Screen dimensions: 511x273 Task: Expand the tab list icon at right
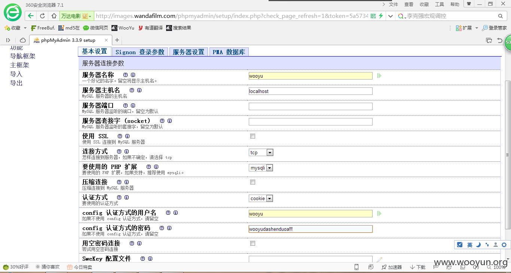coord(489,40)
